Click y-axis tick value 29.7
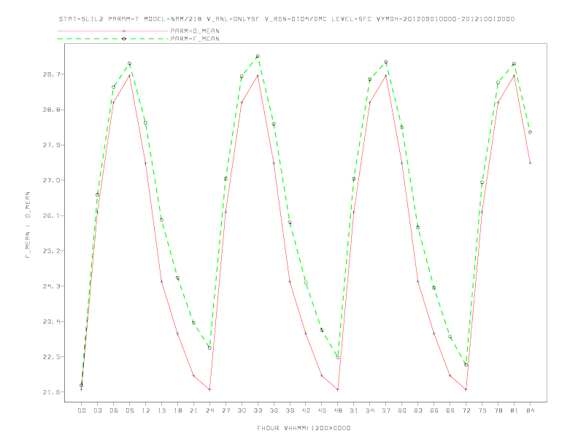578x447 pixels. 51,74
